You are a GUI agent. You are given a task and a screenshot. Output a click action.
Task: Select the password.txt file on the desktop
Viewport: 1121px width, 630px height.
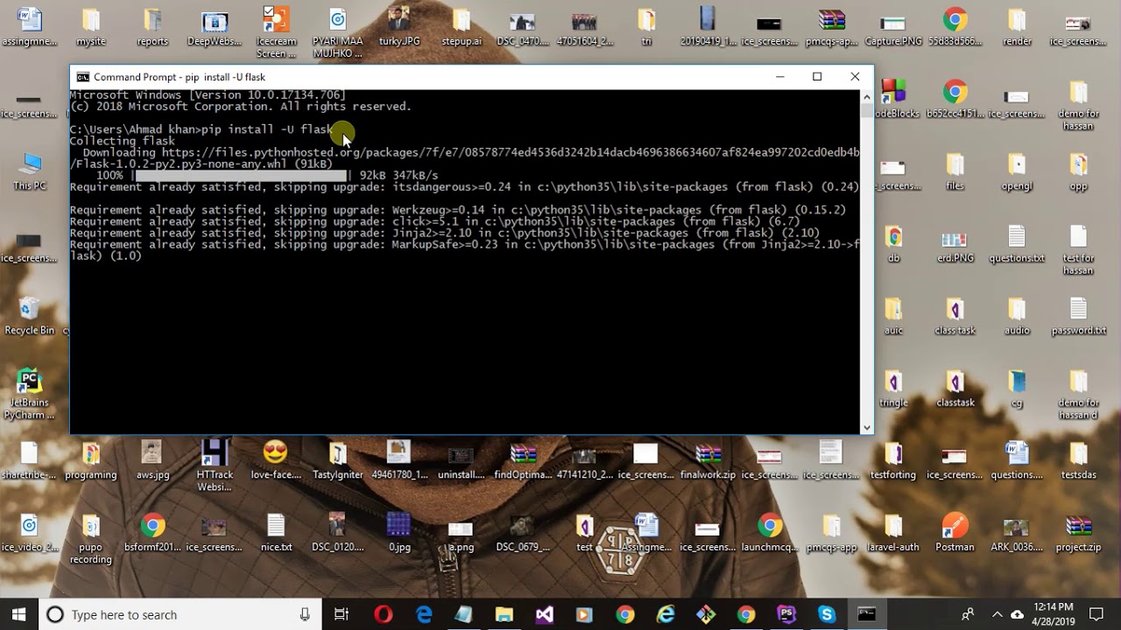[x=1078, y=317]
